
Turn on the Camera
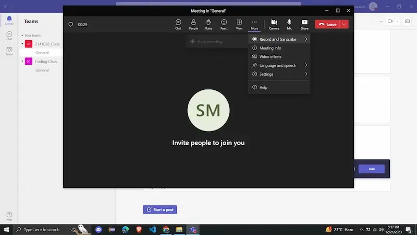pyautogui.click(x=274, y=24)
